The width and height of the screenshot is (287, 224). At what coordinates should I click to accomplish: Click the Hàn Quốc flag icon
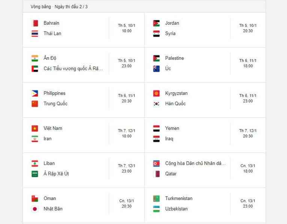click(156, 104)
